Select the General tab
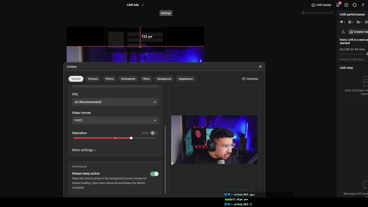The width and height of the screenshot is (368, 207). click(76, 79)
